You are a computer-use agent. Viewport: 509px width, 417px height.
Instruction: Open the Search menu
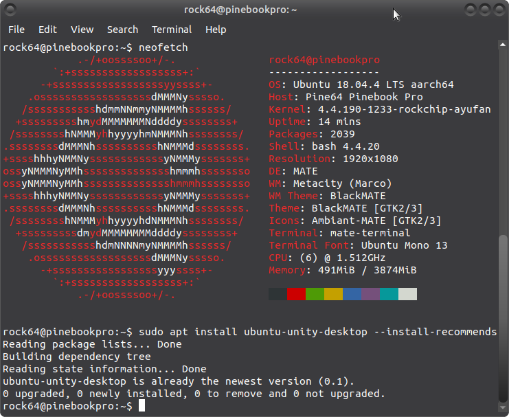pos(122,30)
